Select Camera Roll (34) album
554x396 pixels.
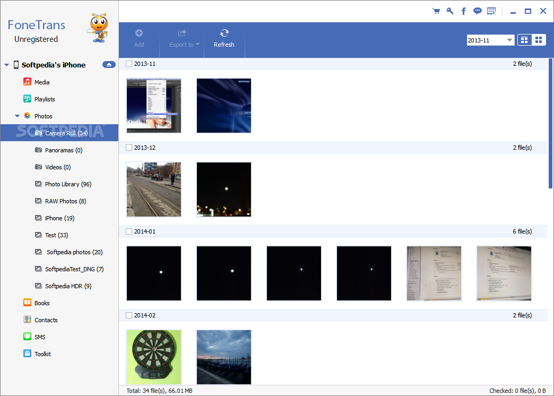[59, 133]
